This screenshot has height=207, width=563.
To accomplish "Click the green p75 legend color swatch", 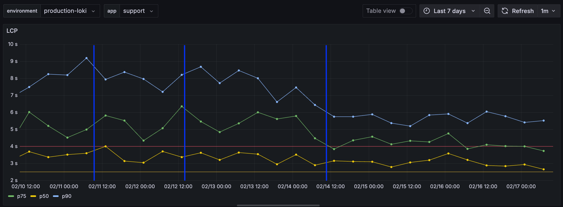I will coord(11,196).
